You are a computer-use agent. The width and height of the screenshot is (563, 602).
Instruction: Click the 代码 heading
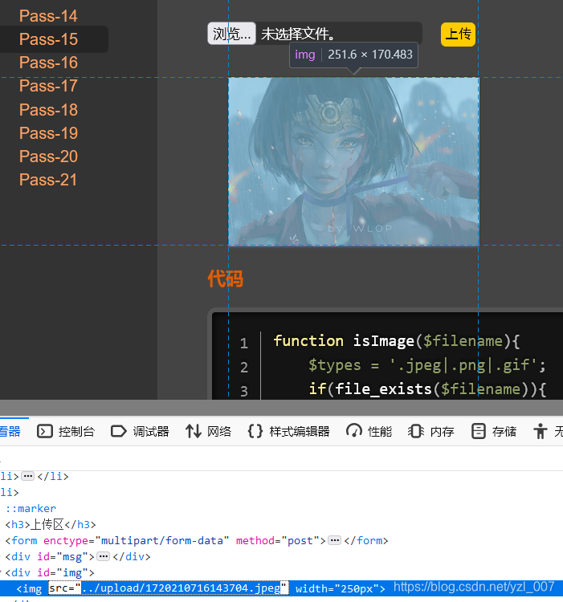coord(226,279)
